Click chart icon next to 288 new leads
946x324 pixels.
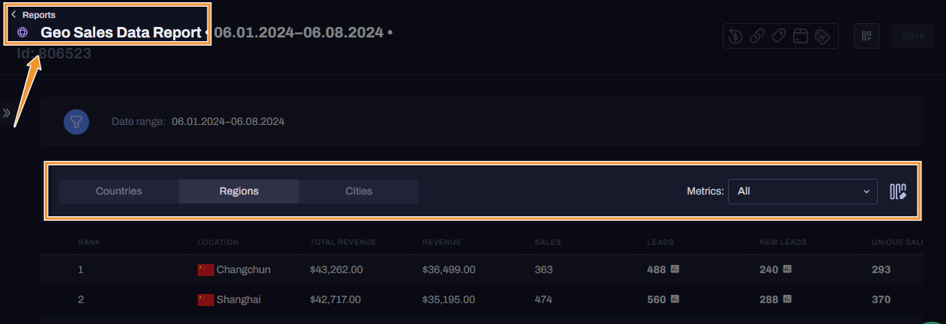[x=787, y=299]
